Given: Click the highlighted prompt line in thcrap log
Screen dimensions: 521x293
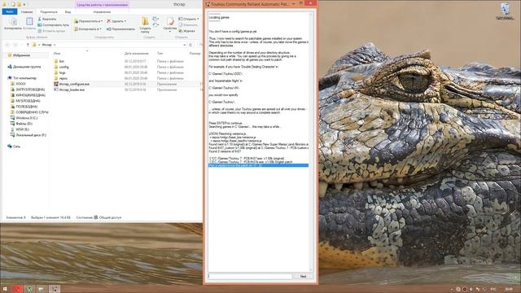Looking at the screenshot, I should coord(258,165).
